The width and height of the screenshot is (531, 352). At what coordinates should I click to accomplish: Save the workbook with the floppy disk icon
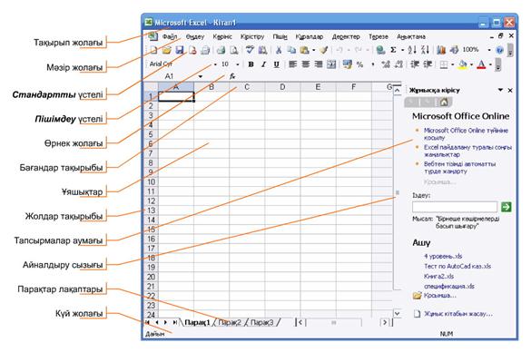point(179,50)
